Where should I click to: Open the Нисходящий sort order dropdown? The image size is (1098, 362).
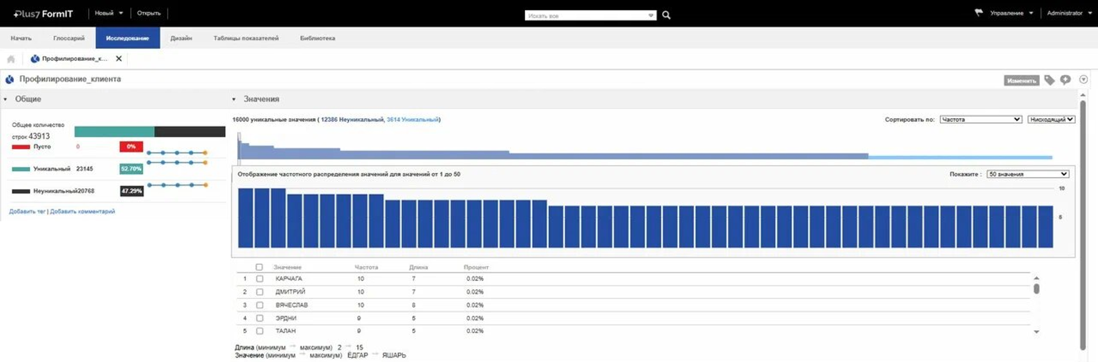coord(1051,119)
